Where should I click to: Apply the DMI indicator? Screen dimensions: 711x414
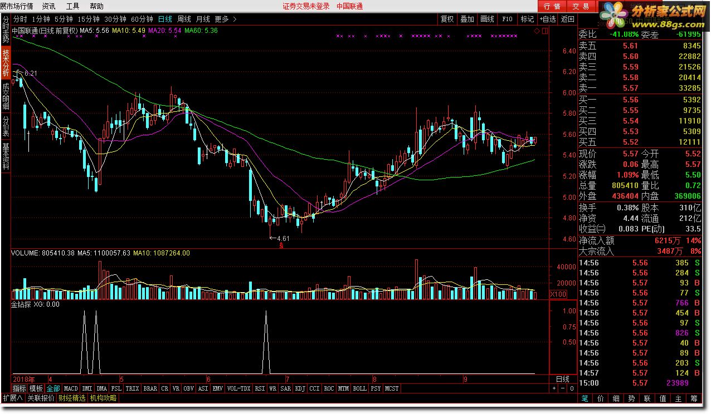[x=87, y=388]
